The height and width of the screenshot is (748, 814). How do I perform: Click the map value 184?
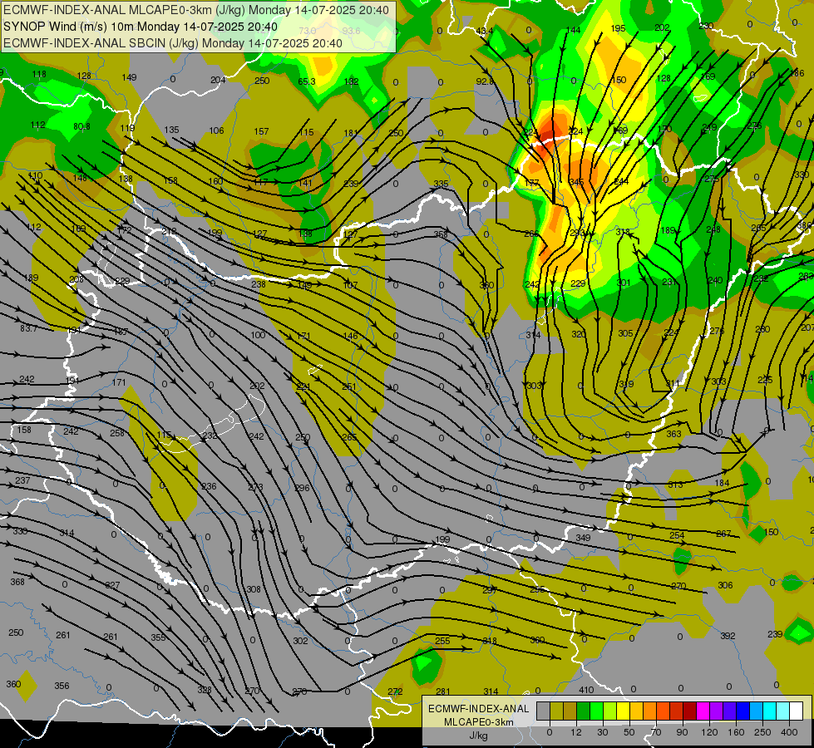pyautogui.click(x=722, y=483)
